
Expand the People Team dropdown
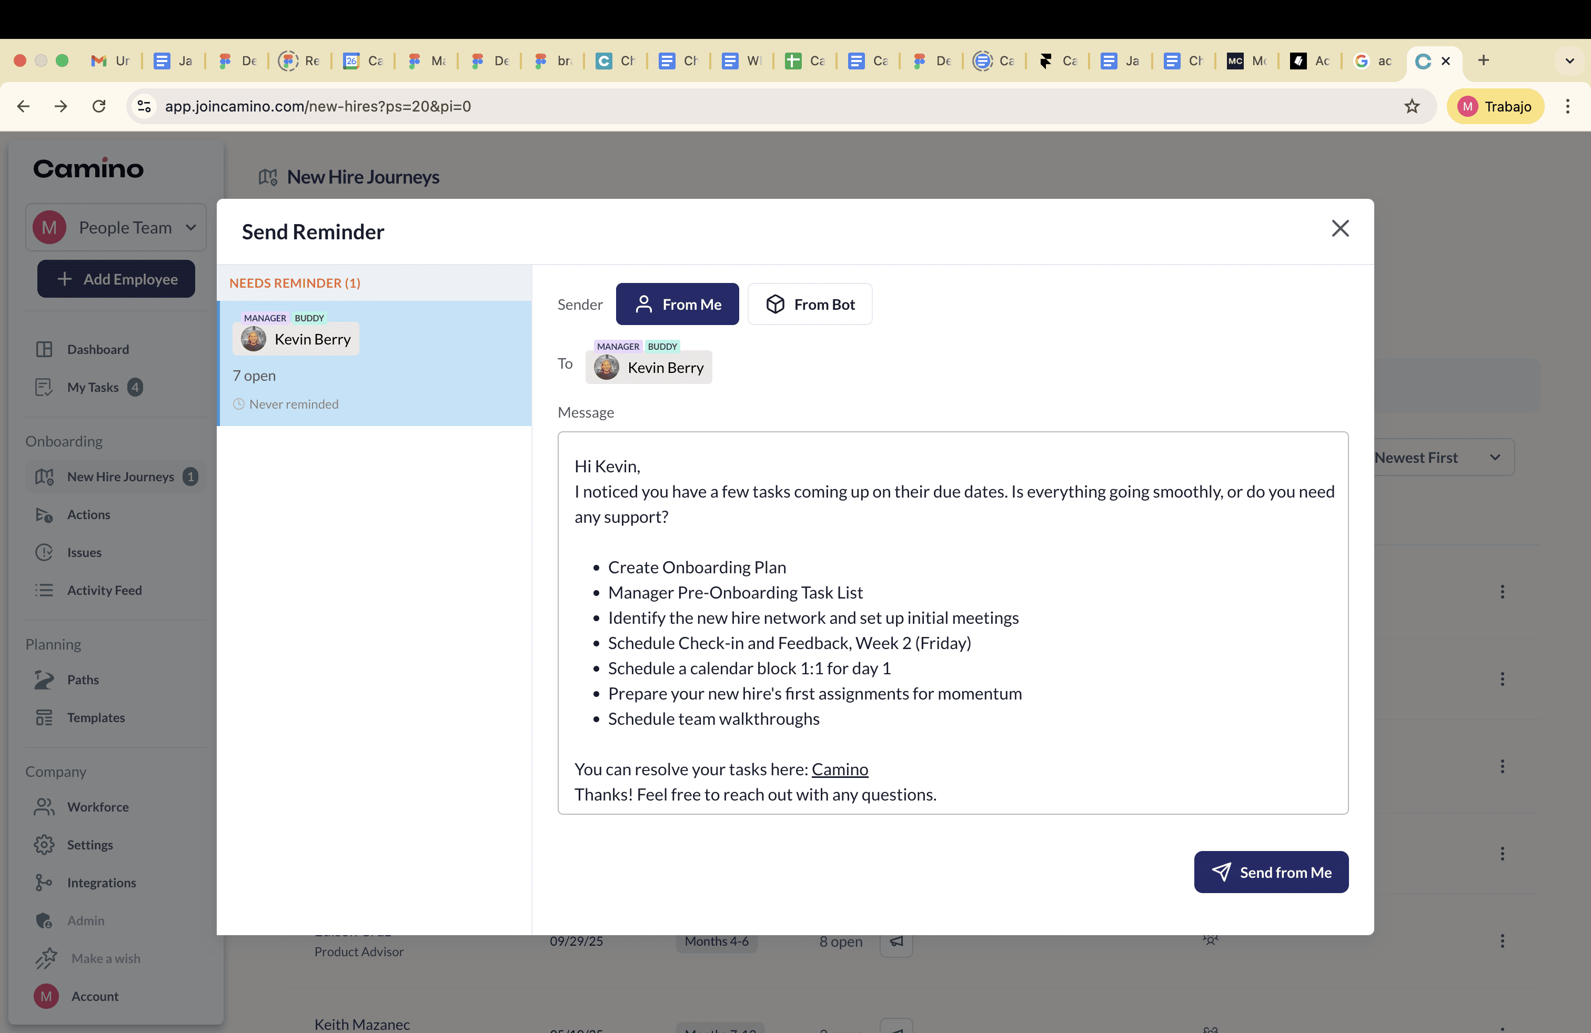(116, 227)
